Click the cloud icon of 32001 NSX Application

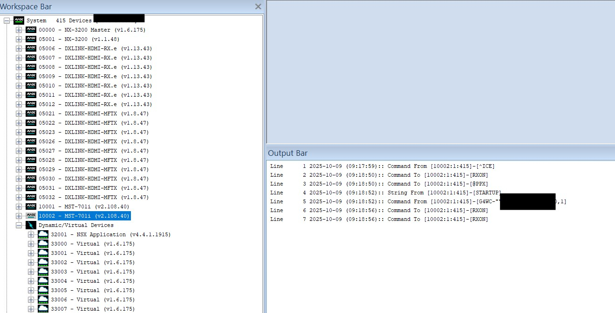click(43, 234)
